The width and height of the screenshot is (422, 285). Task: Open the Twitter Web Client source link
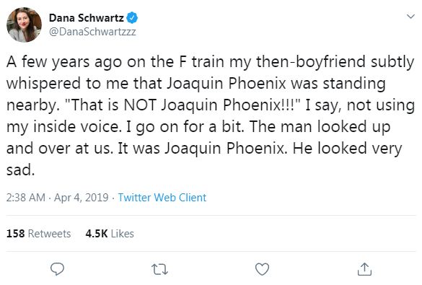click(162, 198)
